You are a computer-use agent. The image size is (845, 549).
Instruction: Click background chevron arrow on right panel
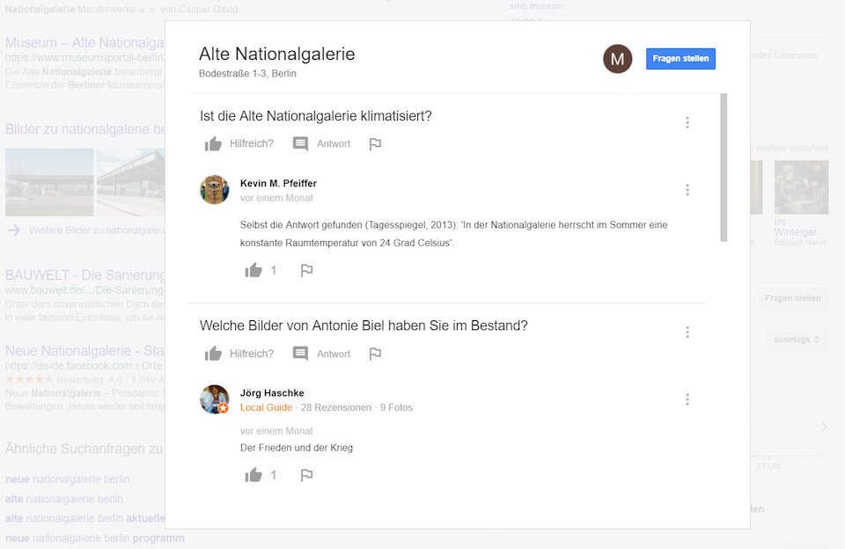tap(824, 427)
